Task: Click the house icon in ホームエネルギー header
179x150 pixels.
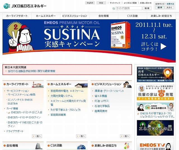Action: click(x=81, y=85)
